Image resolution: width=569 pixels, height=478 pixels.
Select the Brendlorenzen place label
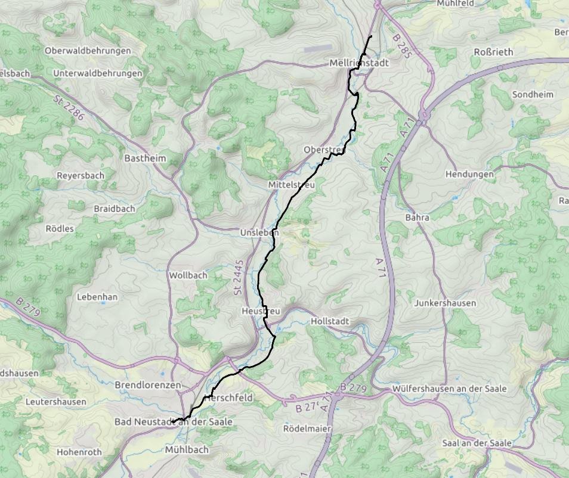148,385
